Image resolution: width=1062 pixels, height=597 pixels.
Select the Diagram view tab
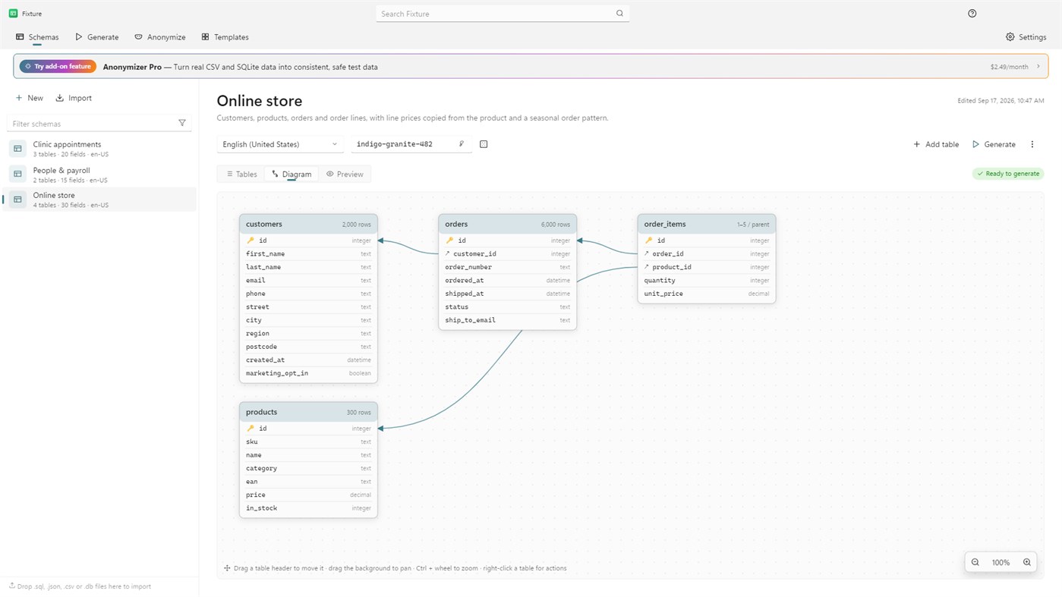[291, 174]
